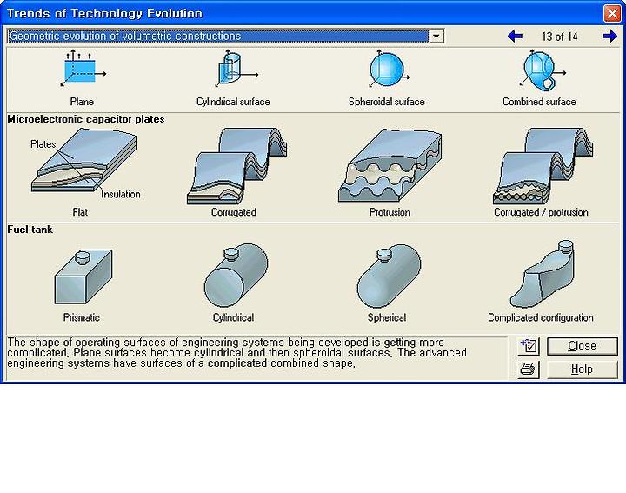The image size is (626, 493).
Task: Click the 'Cylindrical' fuel tank caption
Action: click(233, 317)
